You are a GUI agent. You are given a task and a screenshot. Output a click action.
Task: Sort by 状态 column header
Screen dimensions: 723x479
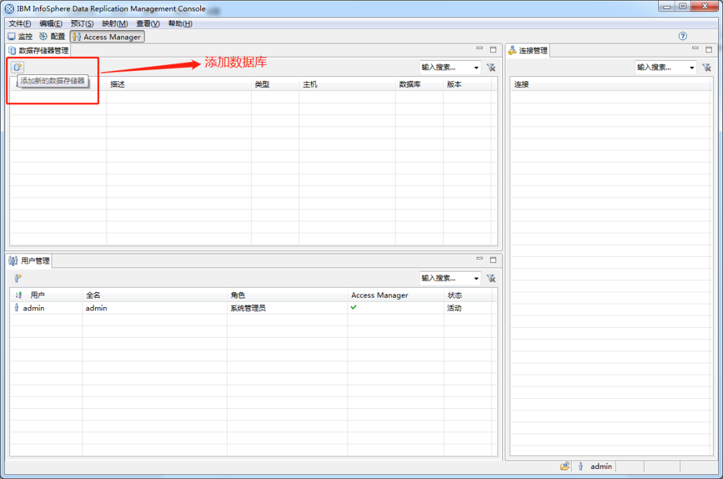[467, 295]
